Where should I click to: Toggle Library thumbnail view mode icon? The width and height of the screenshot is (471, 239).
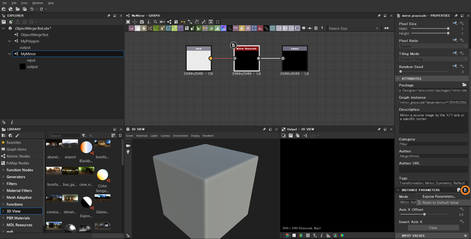[x=113, y=135]
